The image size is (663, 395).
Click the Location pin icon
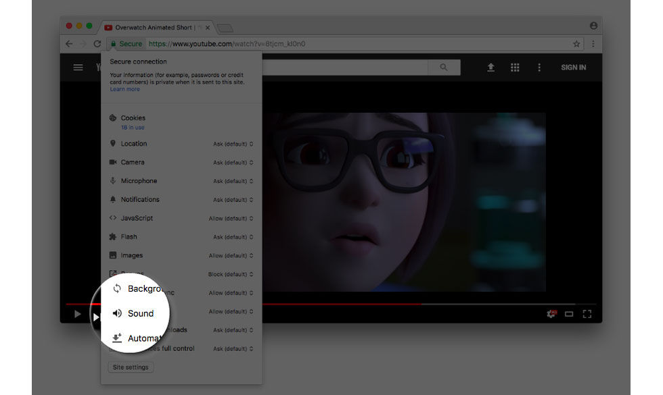pyautogui.click(x=113, y=143)
